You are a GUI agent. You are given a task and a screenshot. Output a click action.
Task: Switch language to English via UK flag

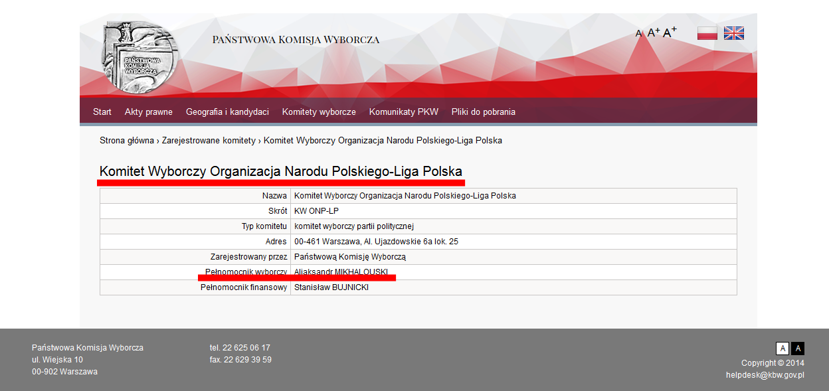coord(734,33)
